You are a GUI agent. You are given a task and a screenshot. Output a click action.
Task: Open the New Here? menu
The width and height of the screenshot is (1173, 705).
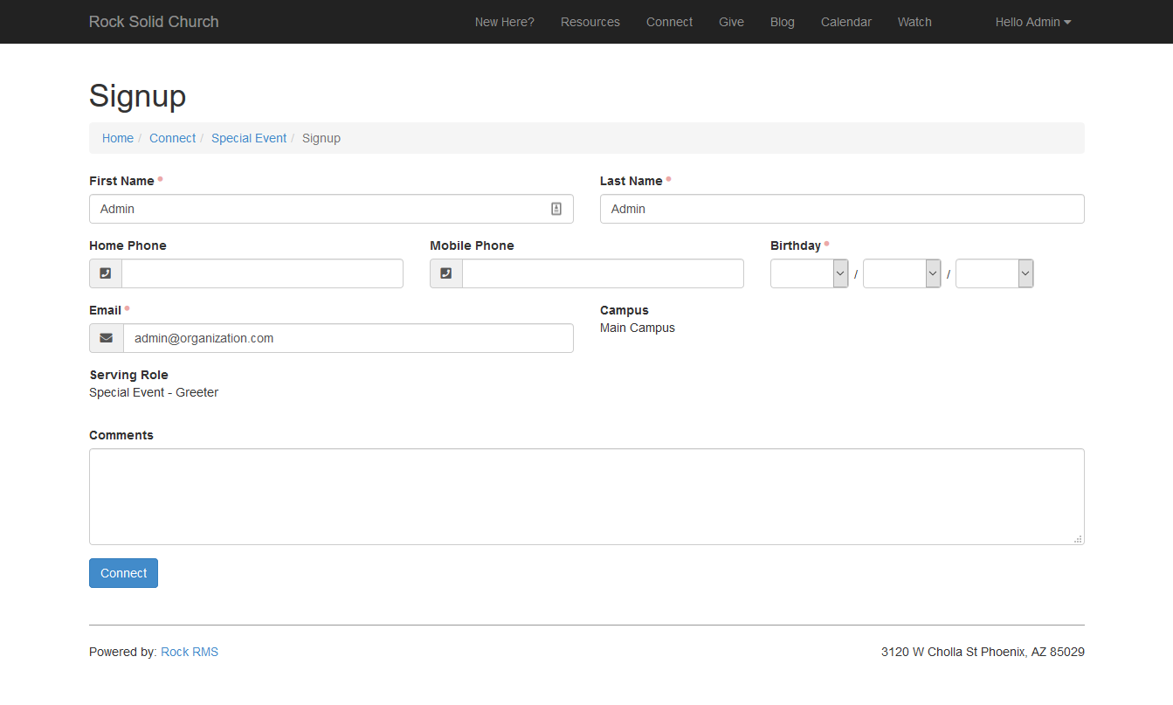point(504,21)
